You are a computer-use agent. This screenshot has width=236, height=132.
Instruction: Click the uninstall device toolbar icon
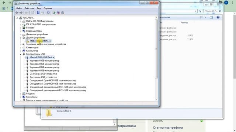point(58,13)
